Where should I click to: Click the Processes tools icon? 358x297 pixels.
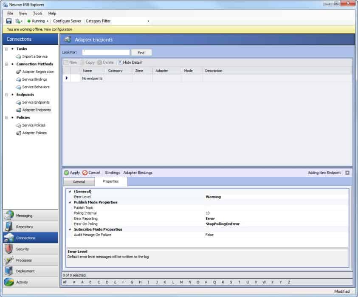coord(9,260)
